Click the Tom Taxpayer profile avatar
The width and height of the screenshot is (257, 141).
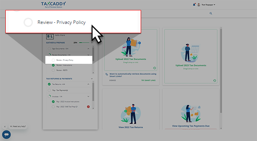(199, 5)
